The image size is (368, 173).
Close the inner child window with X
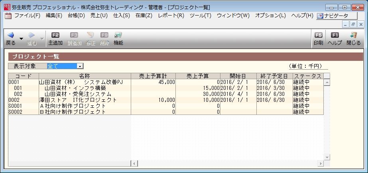360,24
